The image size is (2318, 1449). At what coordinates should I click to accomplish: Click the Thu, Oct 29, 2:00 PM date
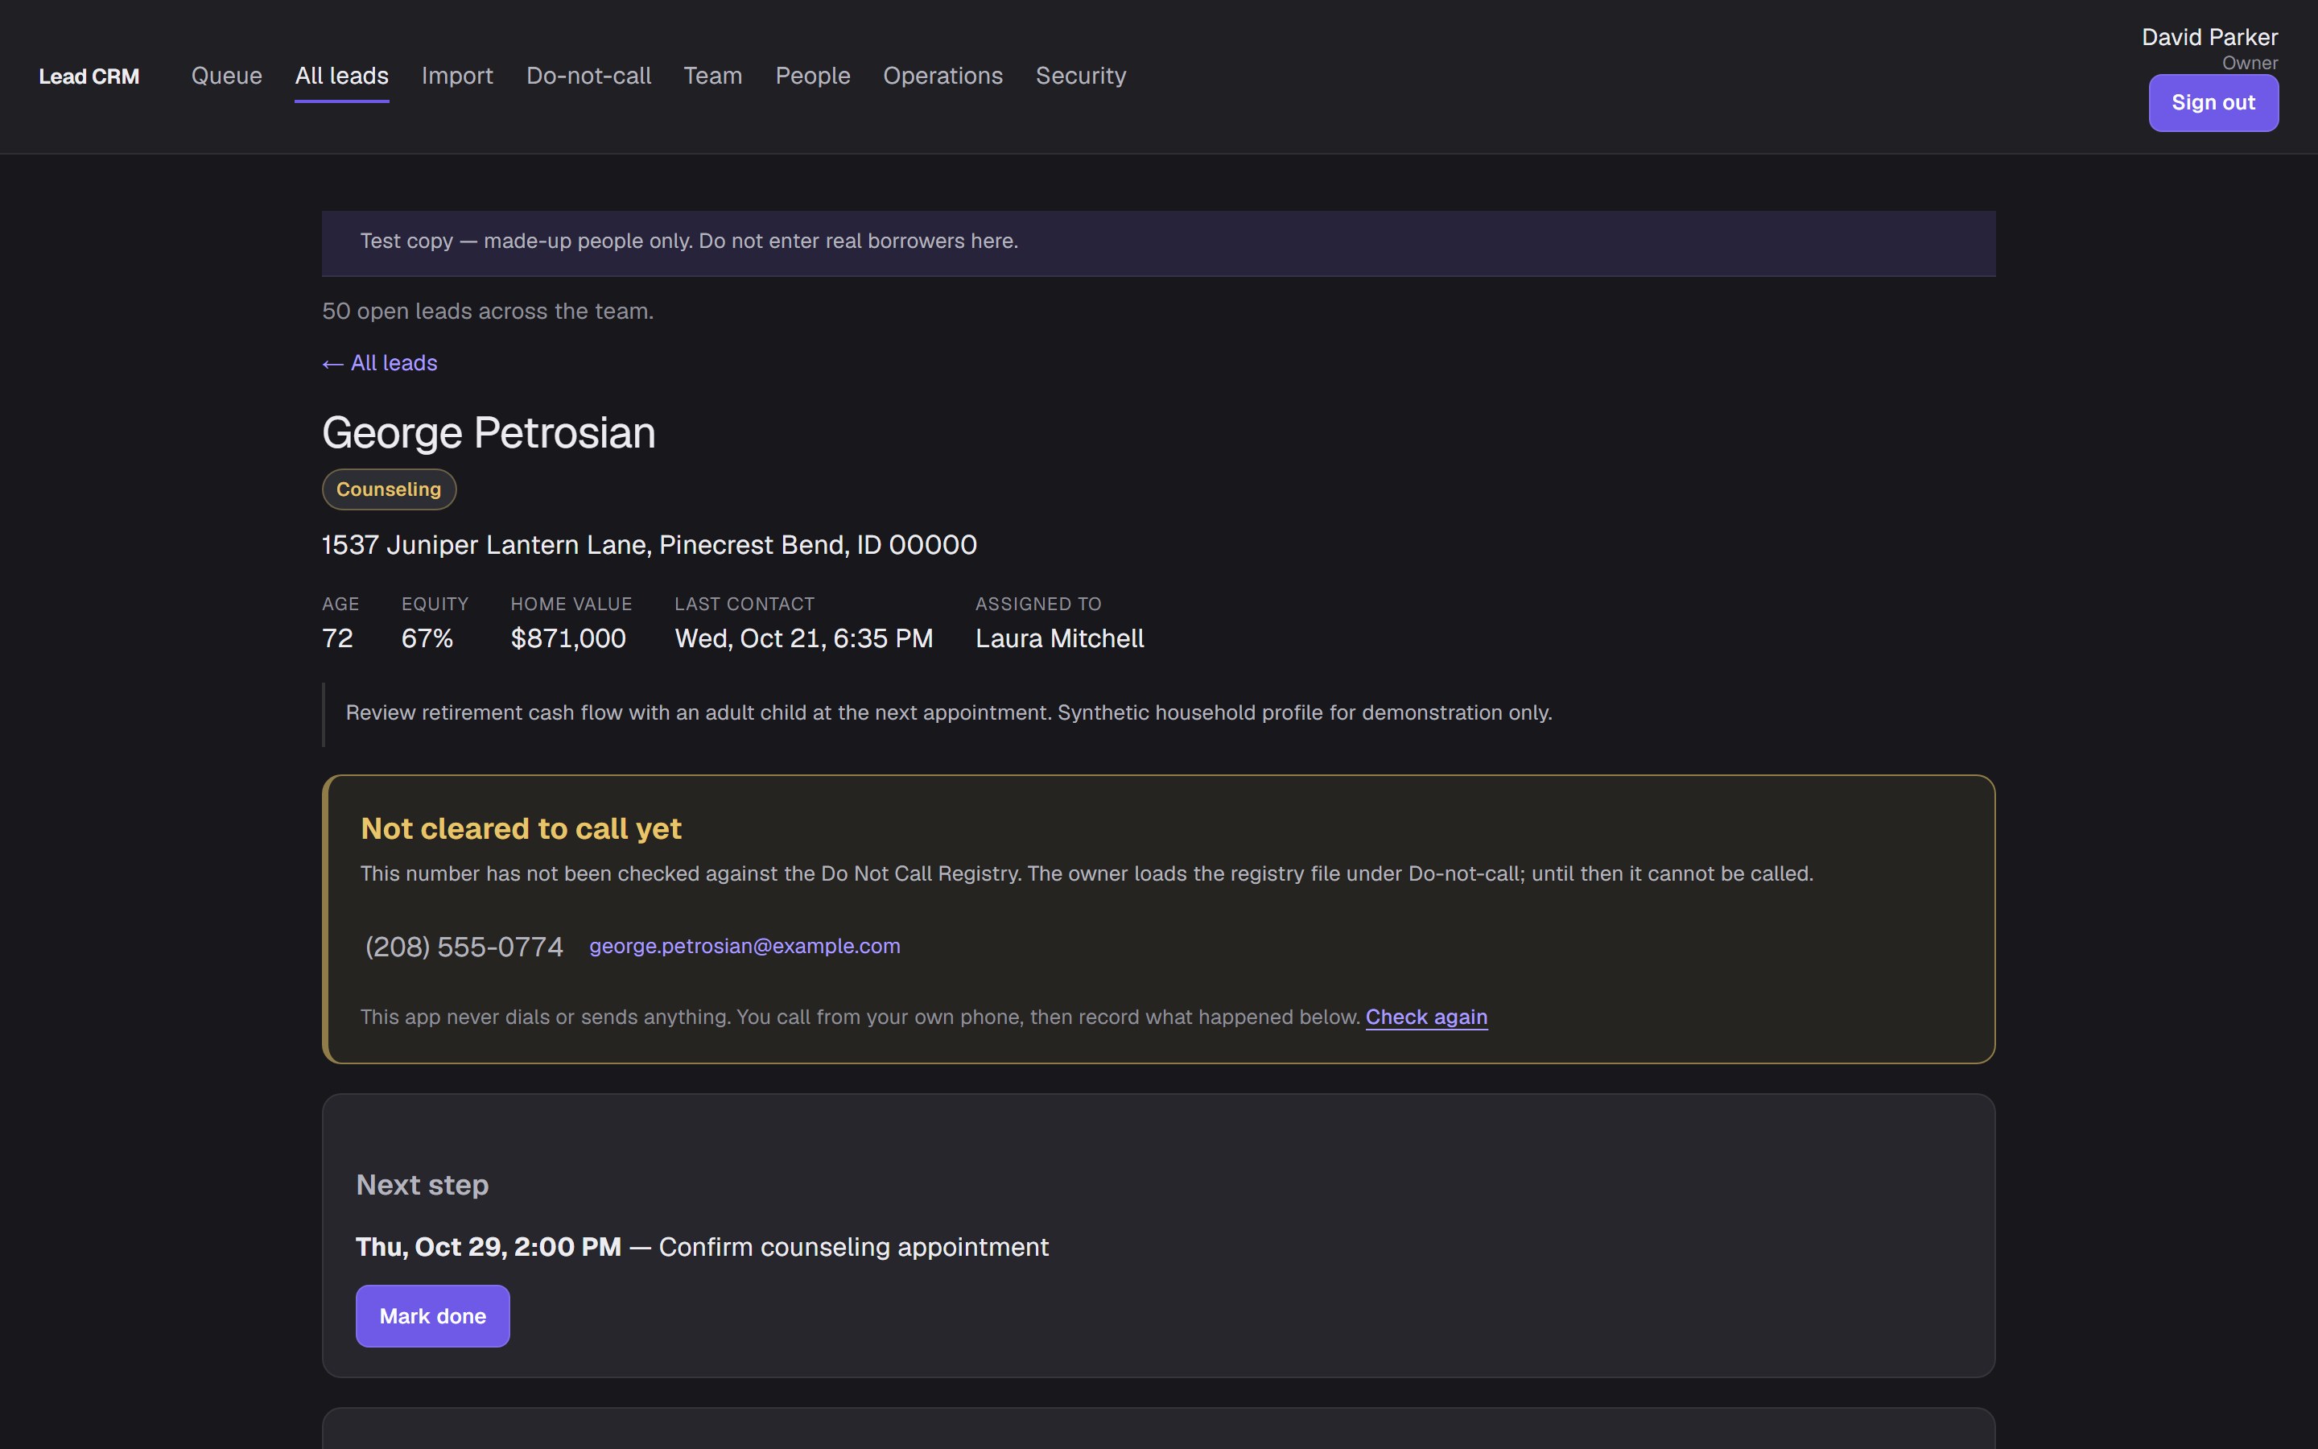tap(489, 1247)
